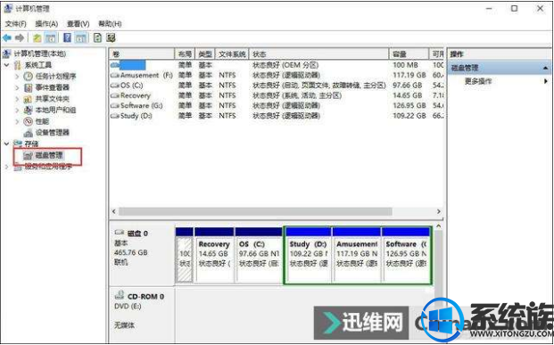
Task: Open the 文件(F) menu
Action: 16,24
